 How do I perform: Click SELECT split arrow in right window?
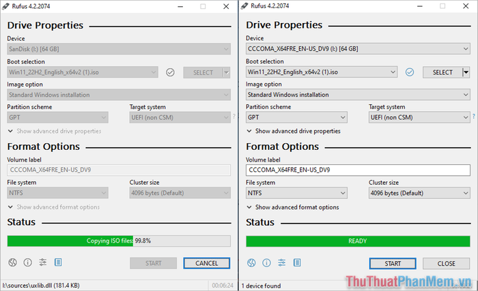pos(466,72)
